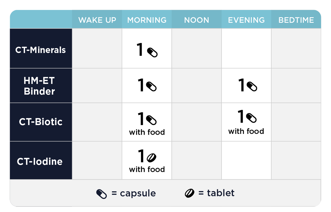
Task: Select the BEDTIME column header
Action: pos(296,20)
